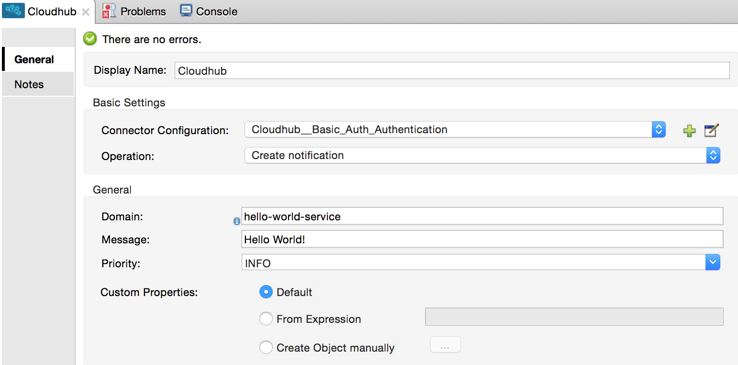
Task: Select the Create Object manually radio button
Action: 266,347
